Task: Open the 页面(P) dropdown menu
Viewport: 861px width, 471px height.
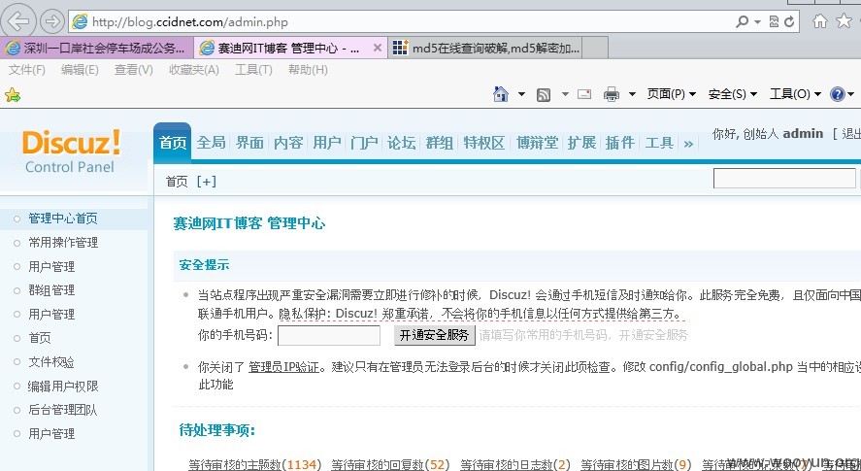Action: click(672, 94)
